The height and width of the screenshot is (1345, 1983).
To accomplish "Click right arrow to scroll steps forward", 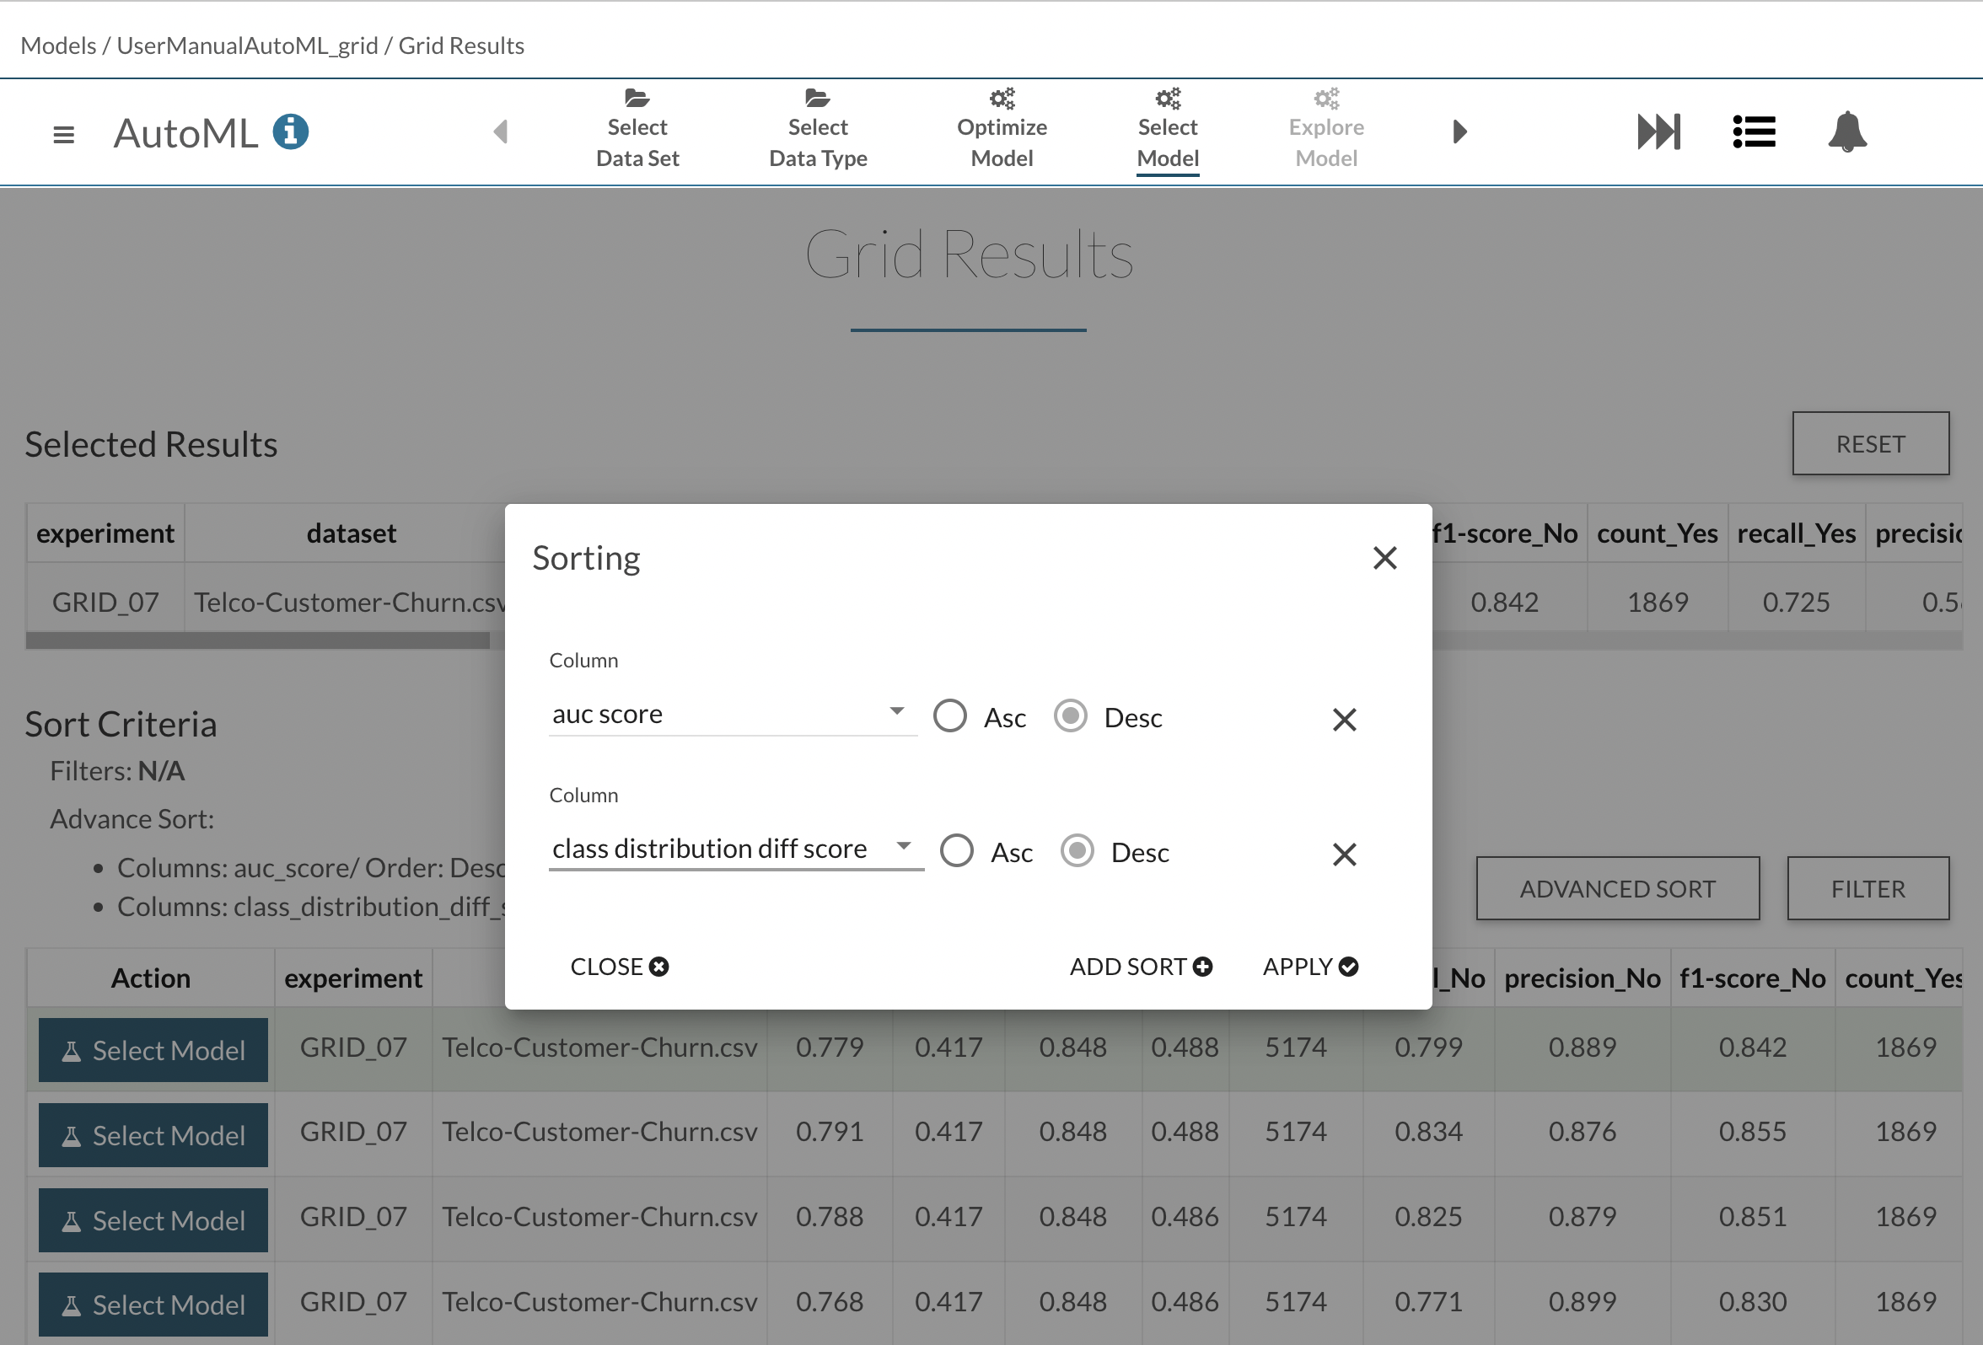I will [x=1459, y=132].
